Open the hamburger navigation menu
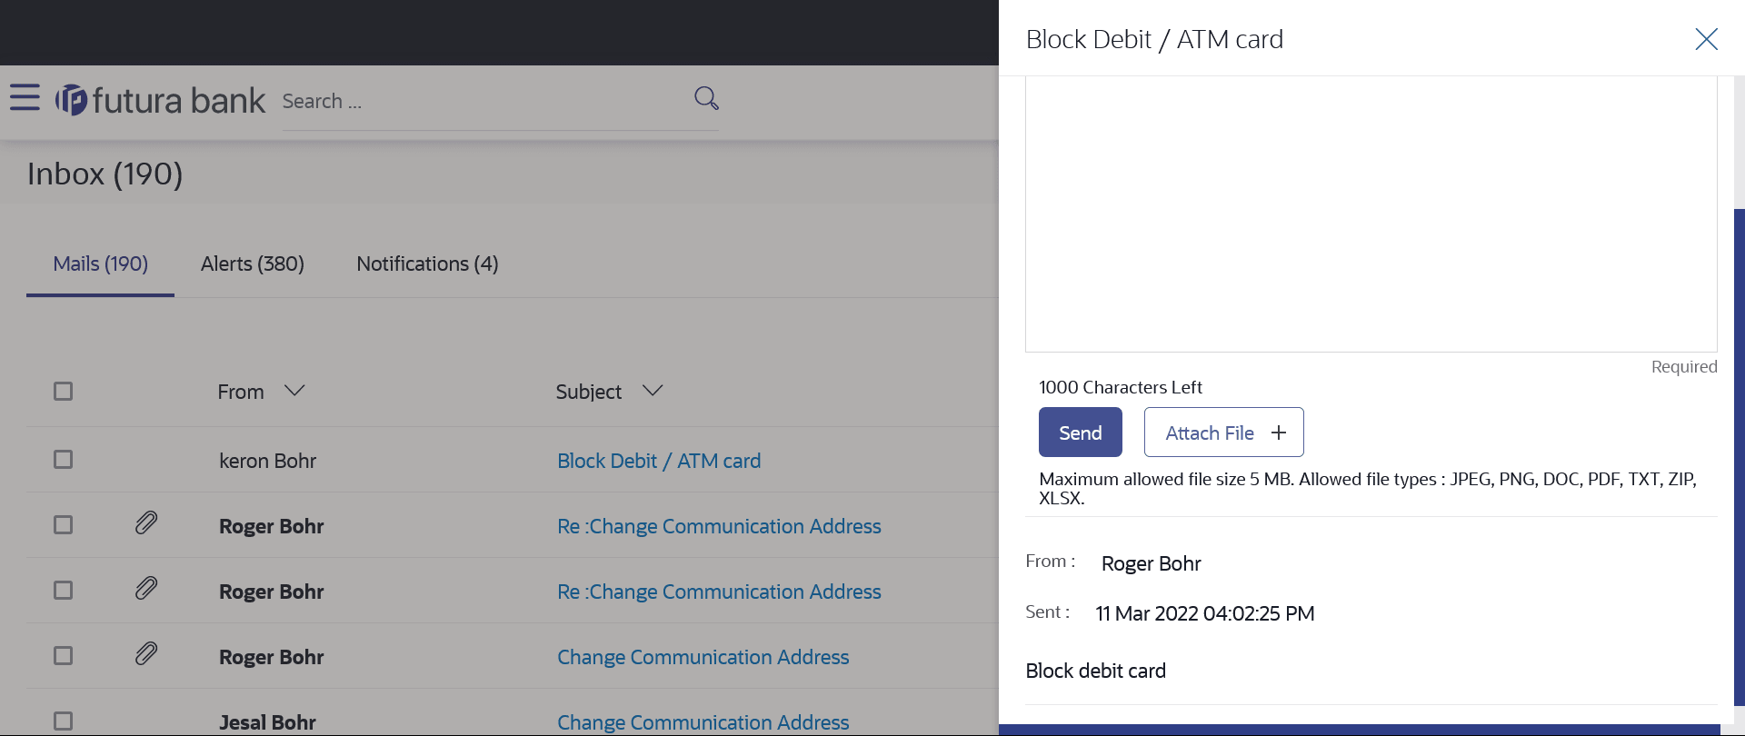This screenshot has height=736, width=1745. pyautogui.click(x=25, y=97)
